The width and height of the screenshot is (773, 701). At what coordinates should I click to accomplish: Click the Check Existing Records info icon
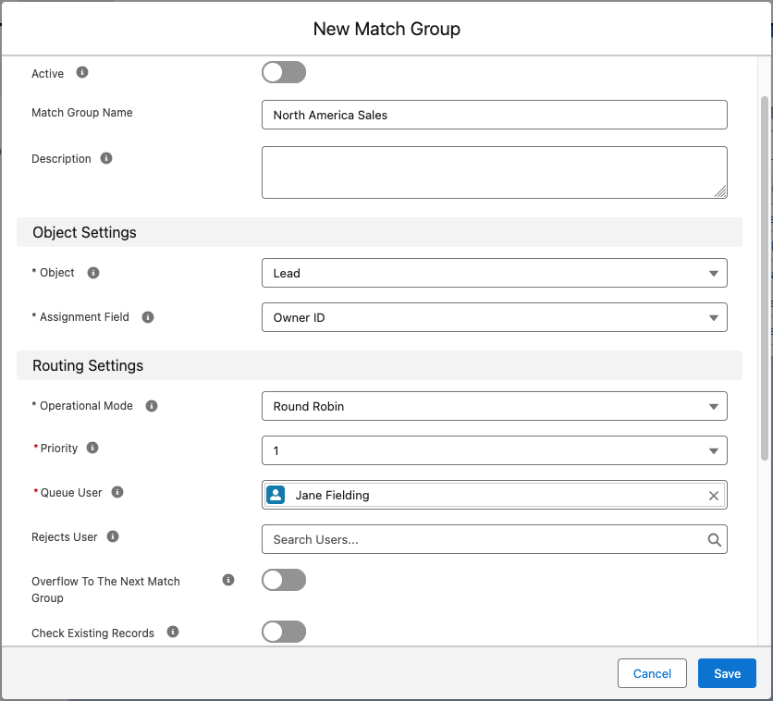point(173,632)
